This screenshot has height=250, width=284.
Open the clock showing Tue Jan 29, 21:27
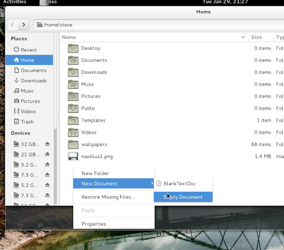[225, 2]
